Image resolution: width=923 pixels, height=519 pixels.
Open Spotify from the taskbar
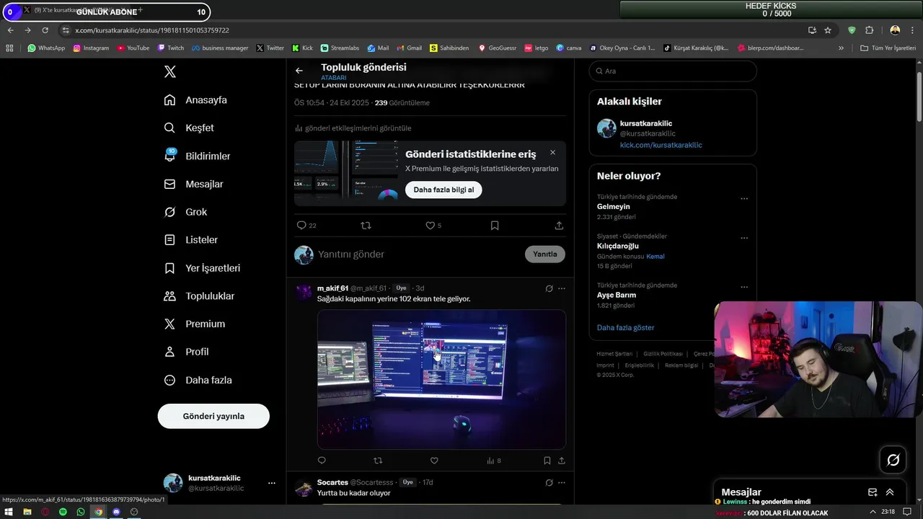(63, 512)
